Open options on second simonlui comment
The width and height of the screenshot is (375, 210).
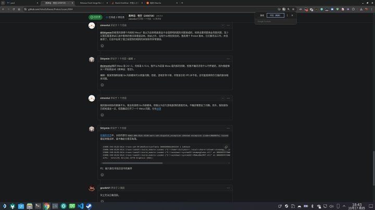pos(228,98)
